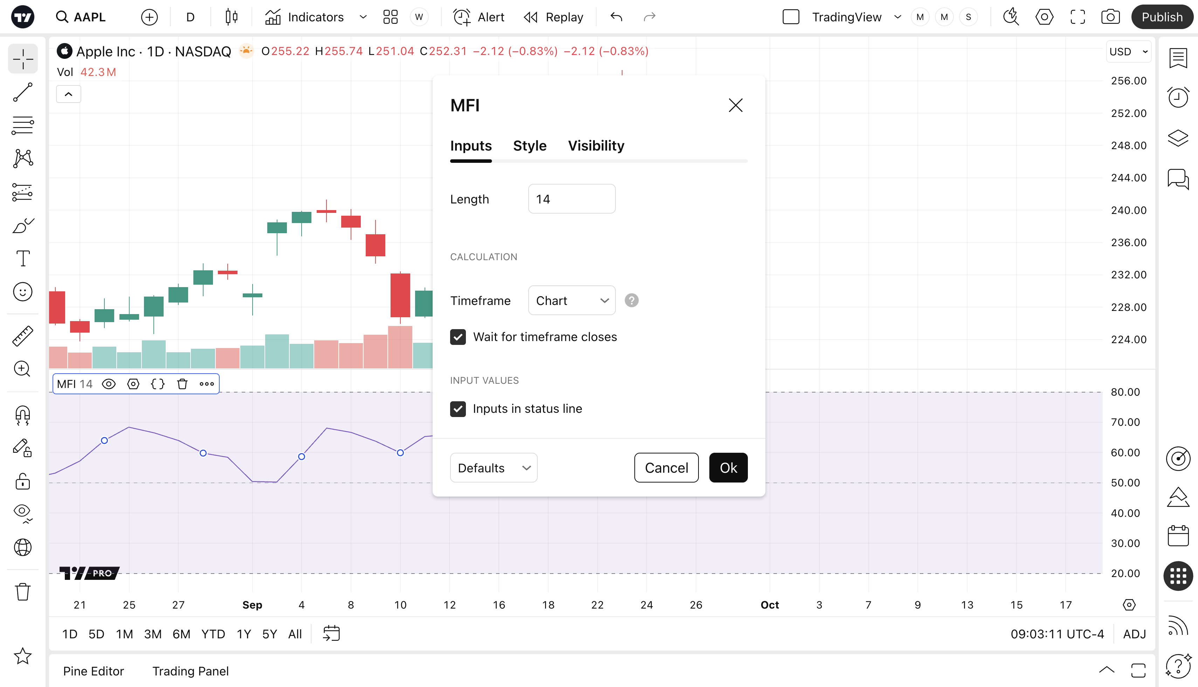The height and width of the screenshot is (687, 1198).
Task: Select the trend line drawing tool
Action: [x=23, y=92]
